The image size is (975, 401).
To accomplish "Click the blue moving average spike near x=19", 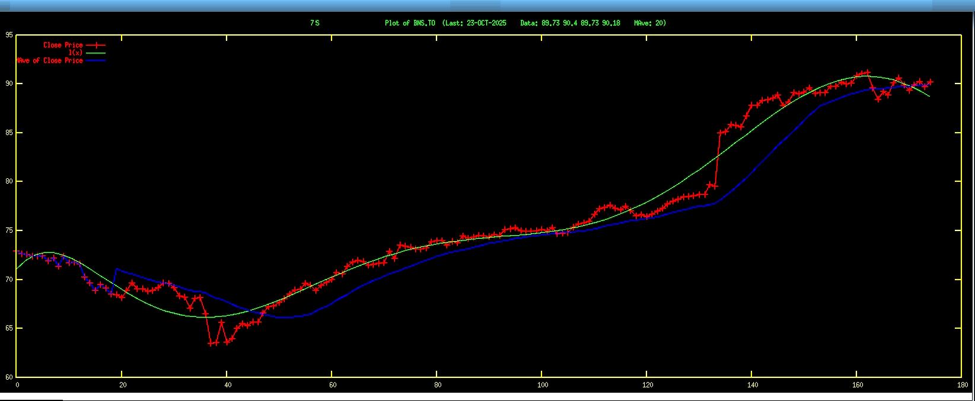I will pos(116,269).
